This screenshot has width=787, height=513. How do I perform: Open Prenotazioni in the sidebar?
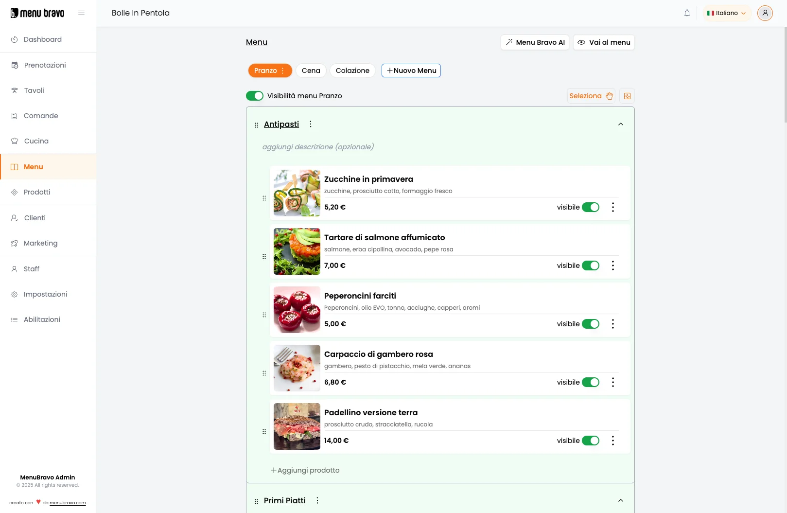[x=45, y=65]
